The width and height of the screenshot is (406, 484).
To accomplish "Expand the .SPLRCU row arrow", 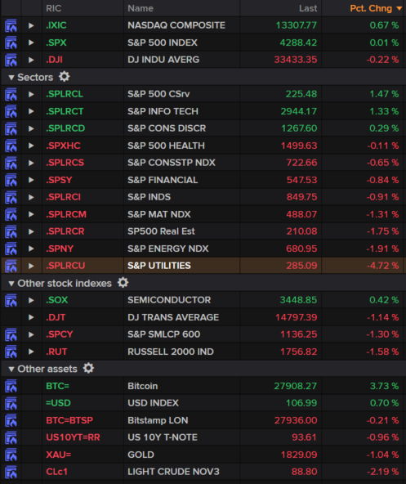I will tap(31, 266).
